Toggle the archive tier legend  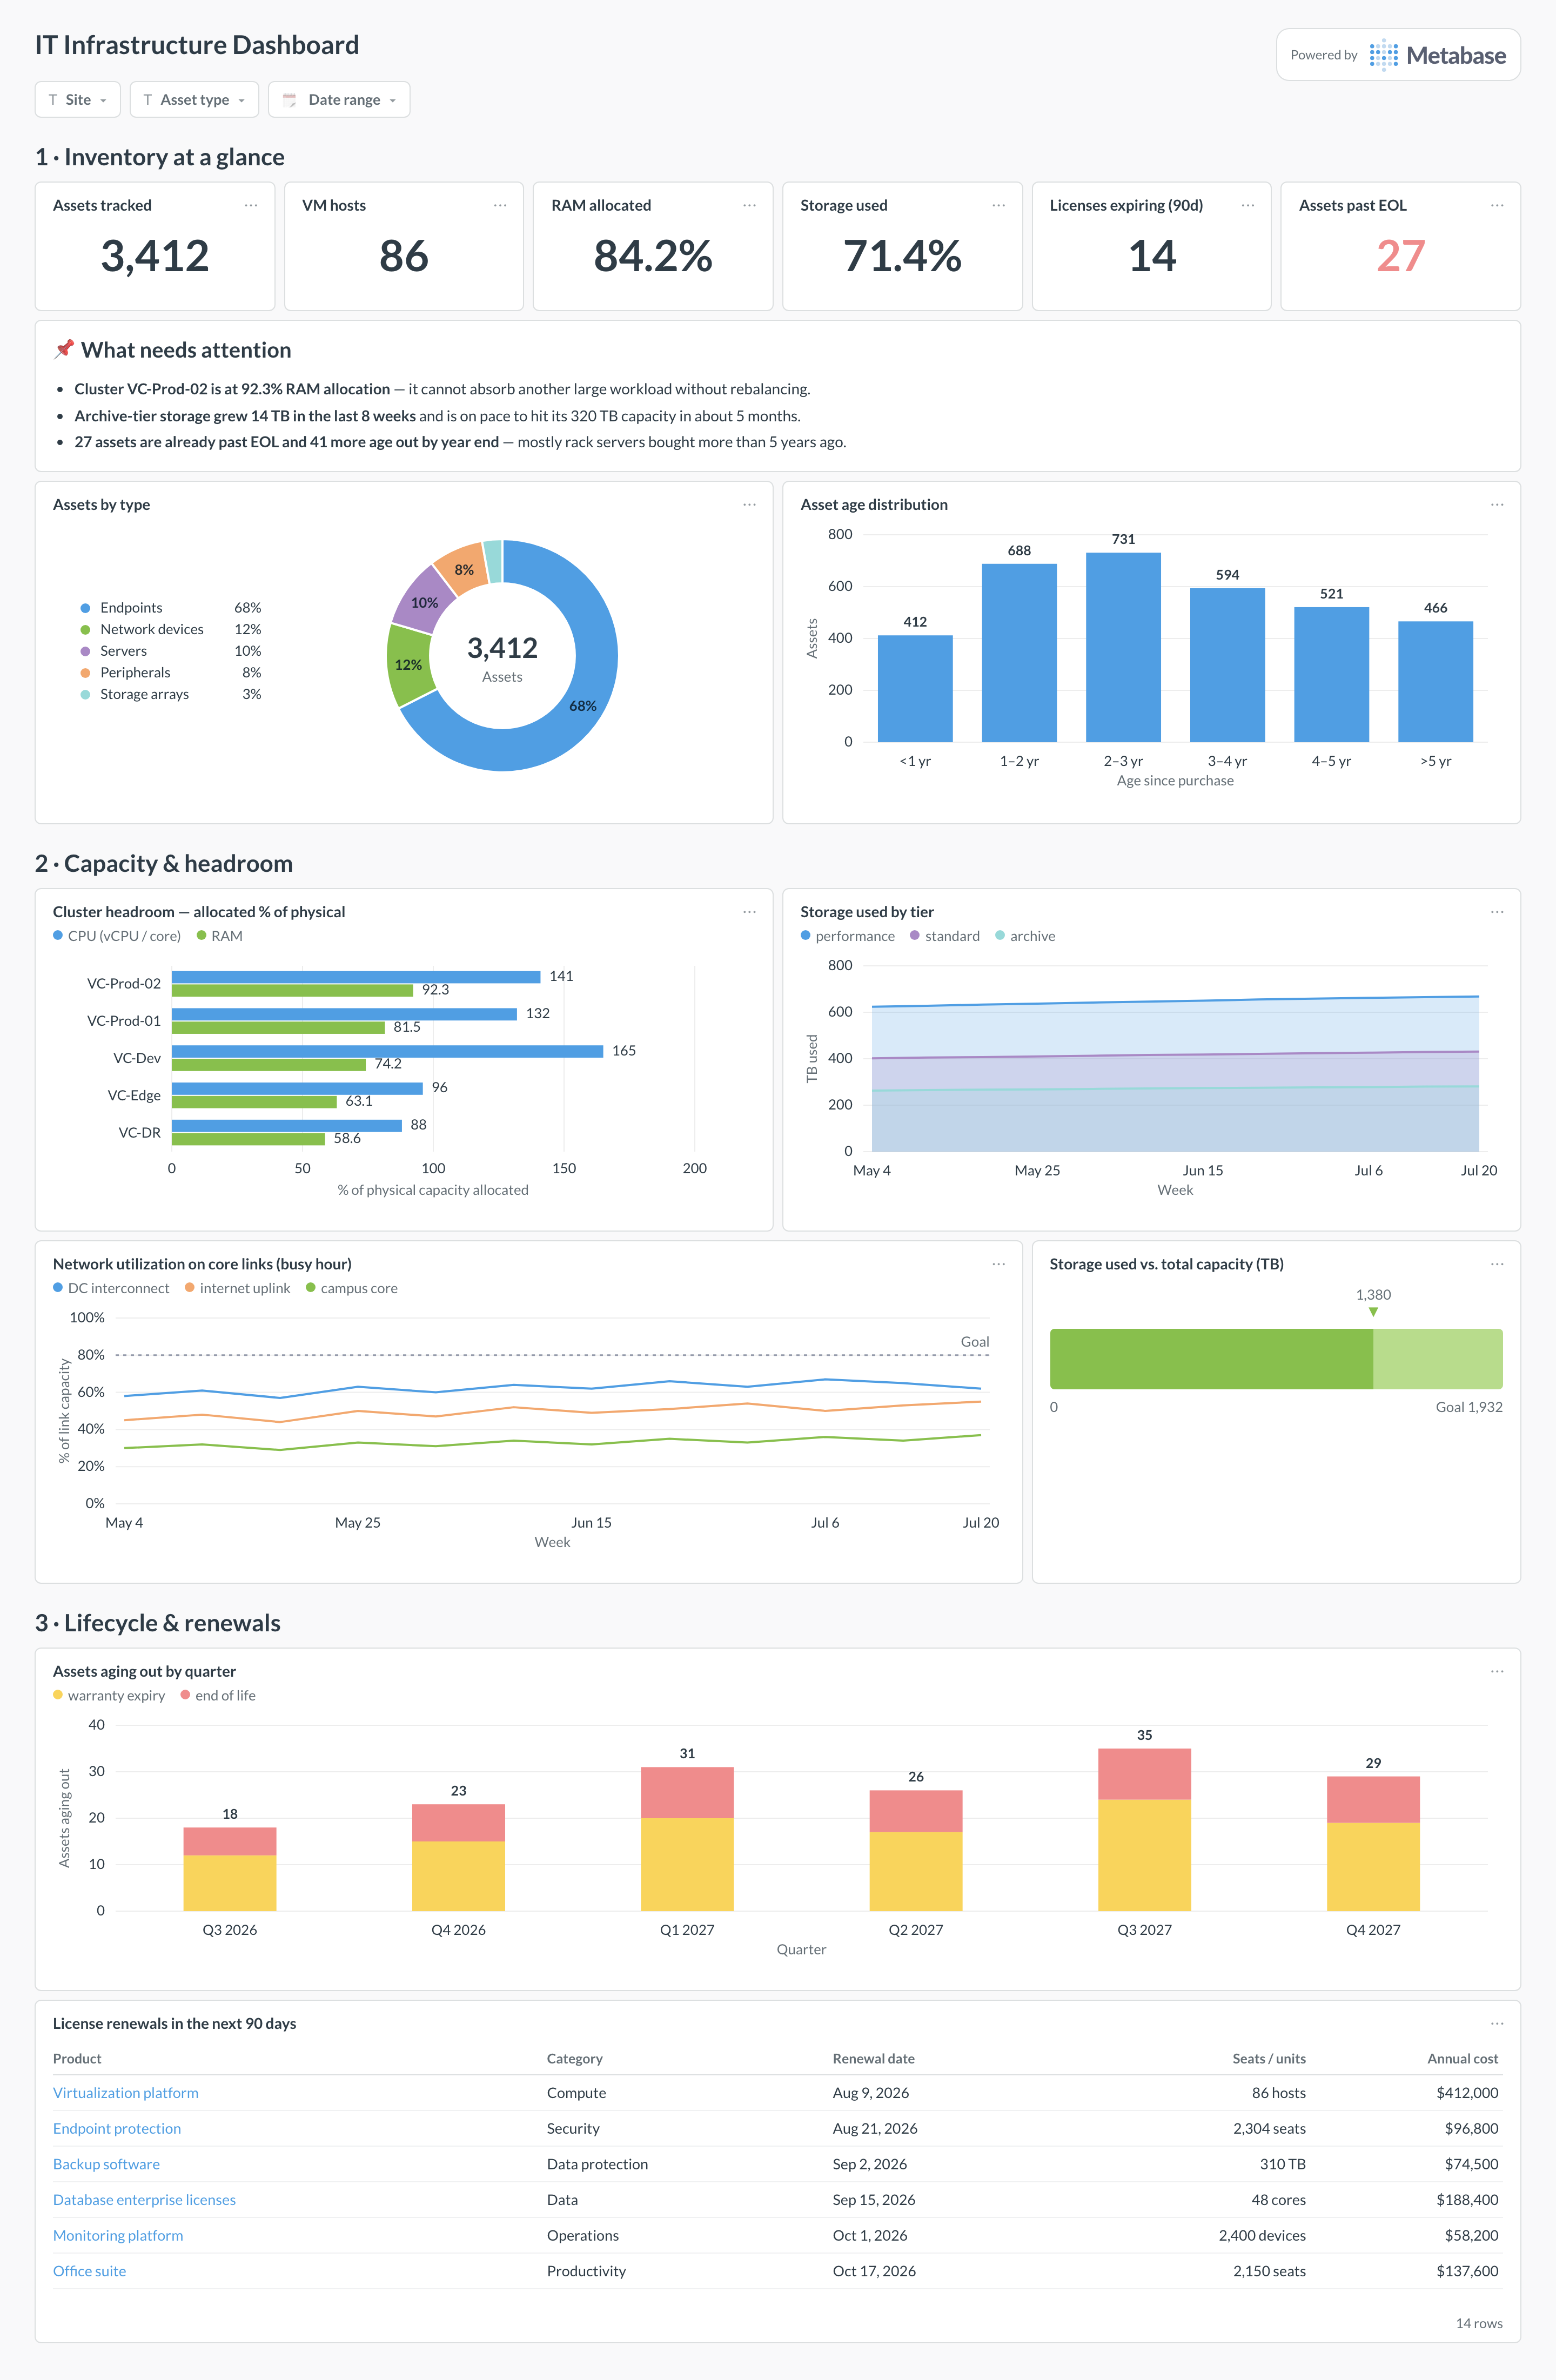coord(1025,936)
